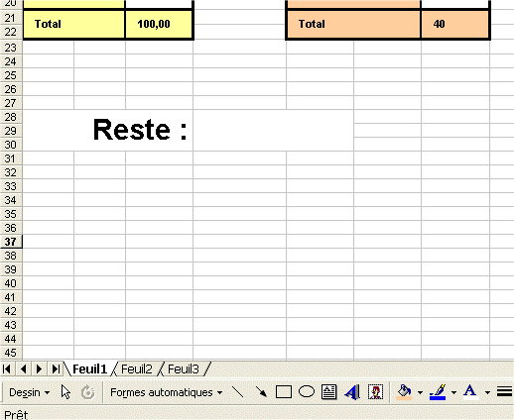Open the Line Style options
The width and height of the screenshot is (514, 420).
tap(504, 392)
